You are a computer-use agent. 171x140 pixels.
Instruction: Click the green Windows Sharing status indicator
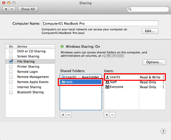(62, 47)
